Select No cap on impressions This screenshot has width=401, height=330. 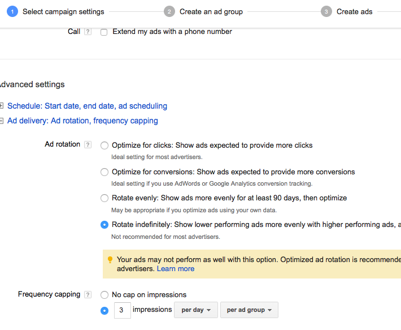click(x=104, y=295)
